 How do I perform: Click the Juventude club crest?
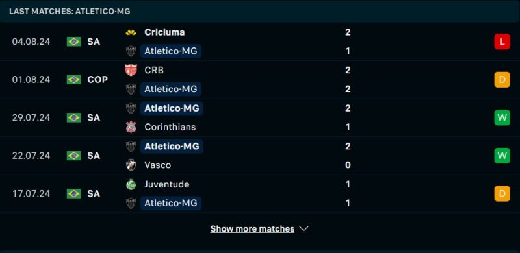click(x=131, y=184)
